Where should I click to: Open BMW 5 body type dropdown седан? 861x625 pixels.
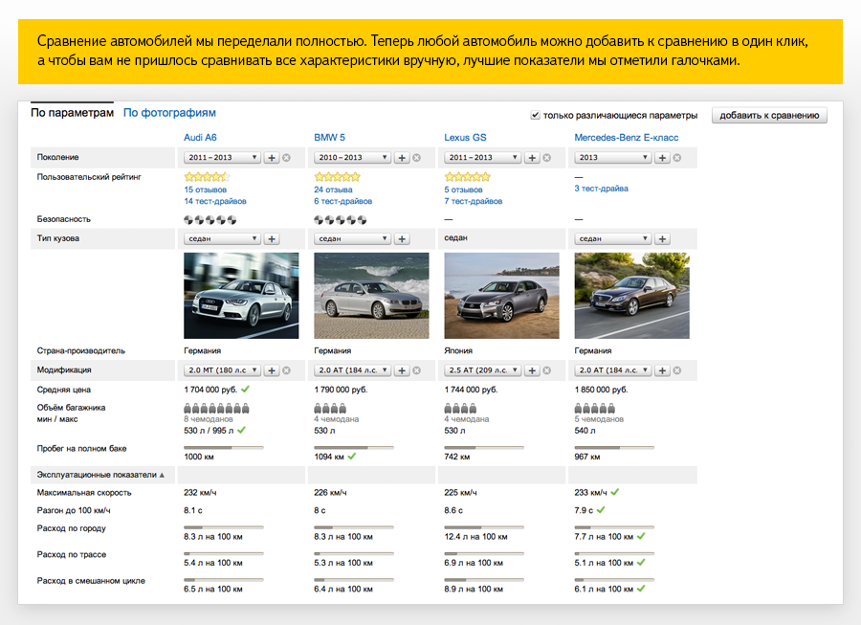352,239
